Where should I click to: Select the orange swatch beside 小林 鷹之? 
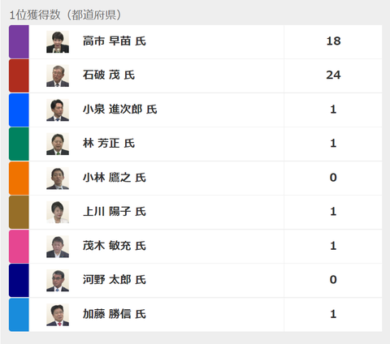19,178
